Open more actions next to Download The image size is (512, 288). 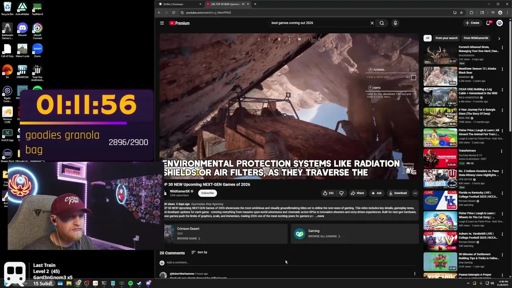pos(415,193)
